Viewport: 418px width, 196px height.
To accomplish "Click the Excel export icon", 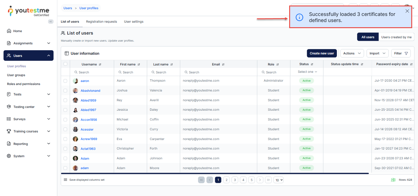I will tap(393, 180).
